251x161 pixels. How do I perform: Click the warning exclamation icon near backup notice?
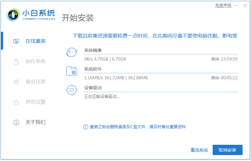(x=86, y=127)
